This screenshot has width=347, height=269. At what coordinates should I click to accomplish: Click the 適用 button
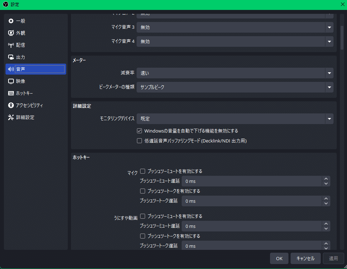coord(333,258)
